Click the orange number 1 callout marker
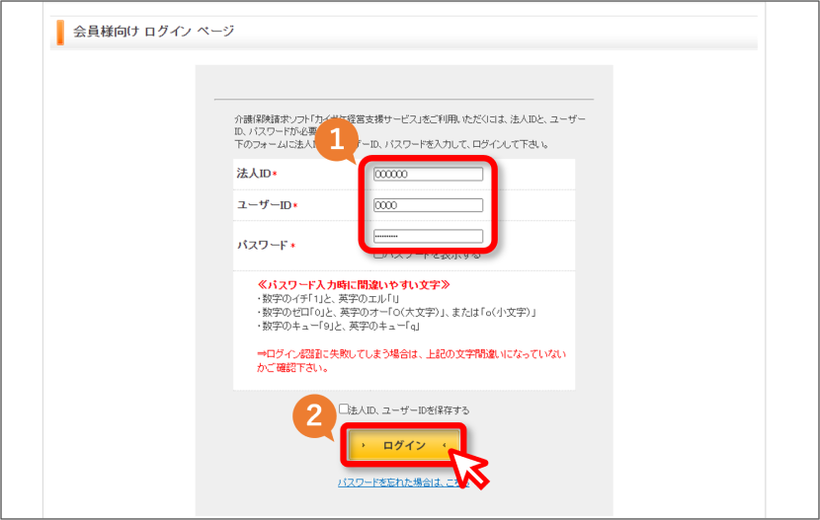 point(337,139)
